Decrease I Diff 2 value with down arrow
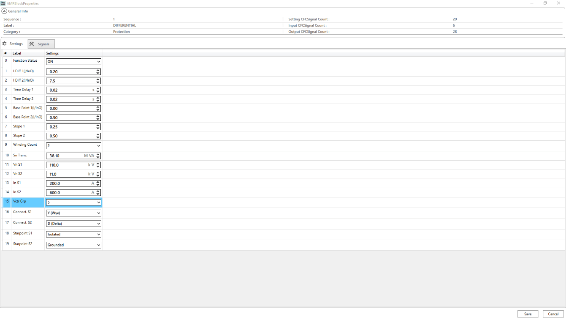 coord(98,82)
